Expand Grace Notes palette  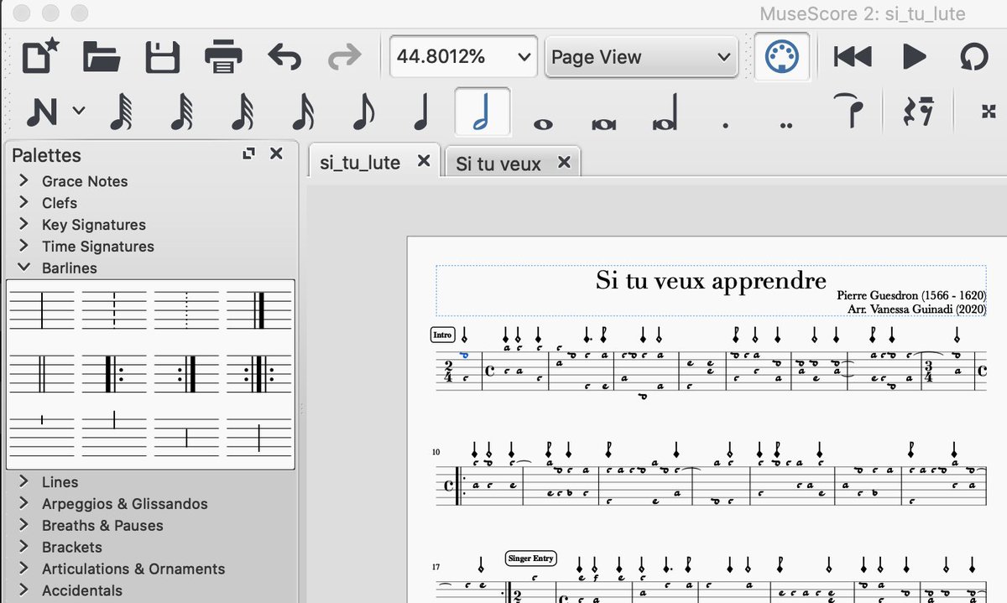24,181
